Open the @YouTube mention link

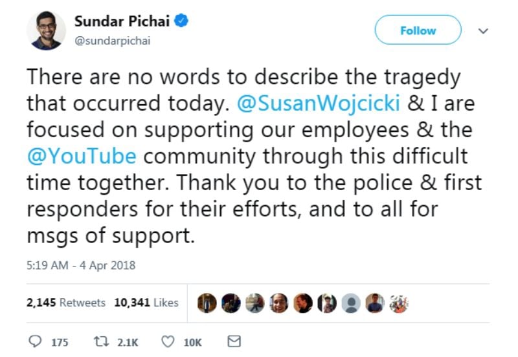coord(82,156)
